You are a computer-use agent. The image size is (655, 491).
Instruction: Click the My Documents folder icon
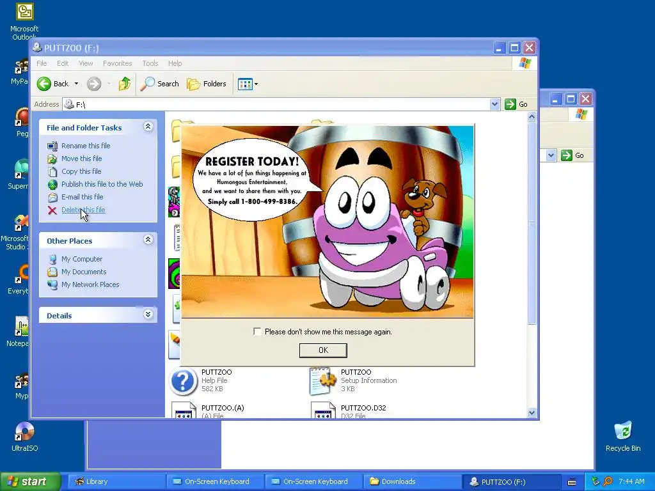tap(52, 272)
